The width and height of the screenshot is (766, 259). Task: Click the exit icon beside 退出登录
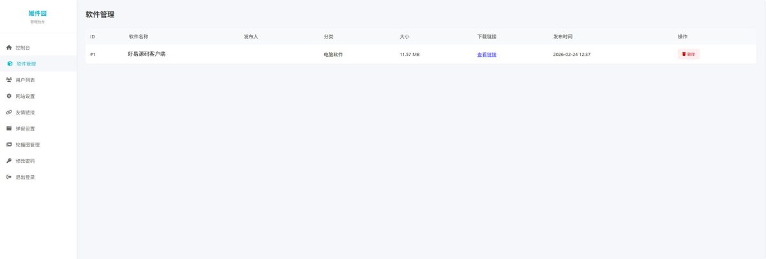(9, 177)
